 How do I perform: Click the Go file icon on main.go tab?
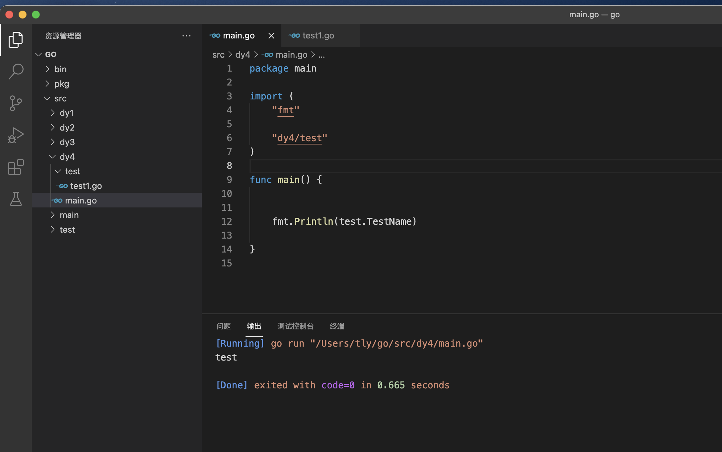214,35
